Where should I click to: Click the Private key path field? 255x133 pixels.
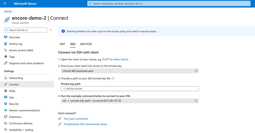130,89
